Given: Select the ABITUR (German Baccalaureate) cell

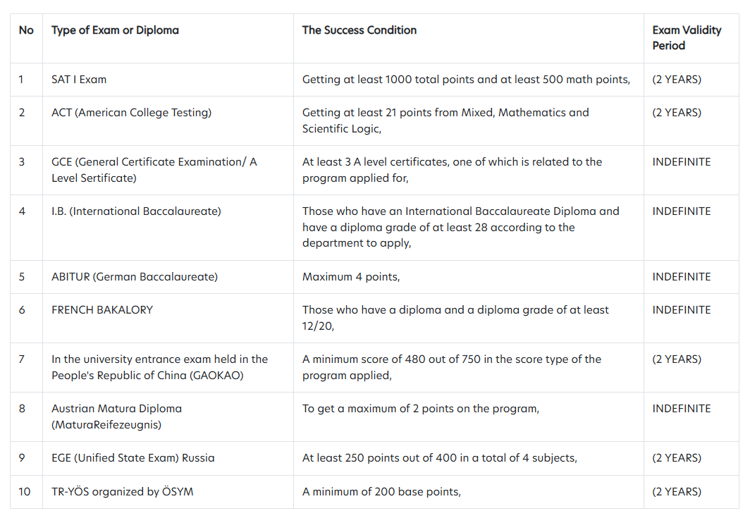Looking at the screenshot, I should 135,276.
